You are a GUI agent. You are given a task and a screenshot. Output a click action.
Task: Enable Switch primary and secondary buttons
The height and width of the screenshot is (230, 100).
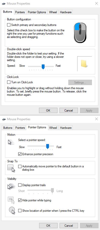point(9,25)
